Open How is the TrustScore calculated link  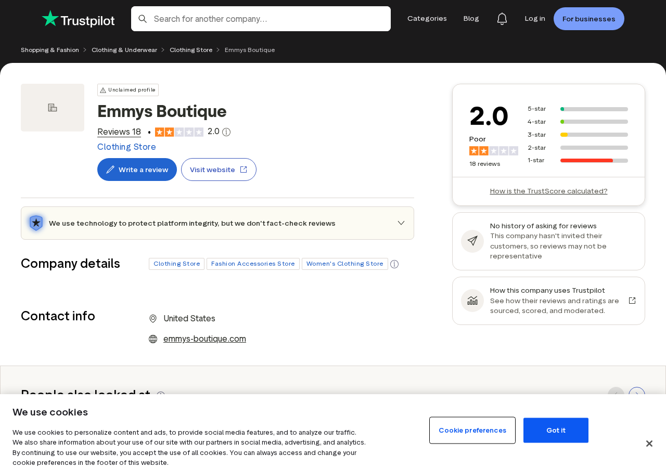click(x=549, y=191)
